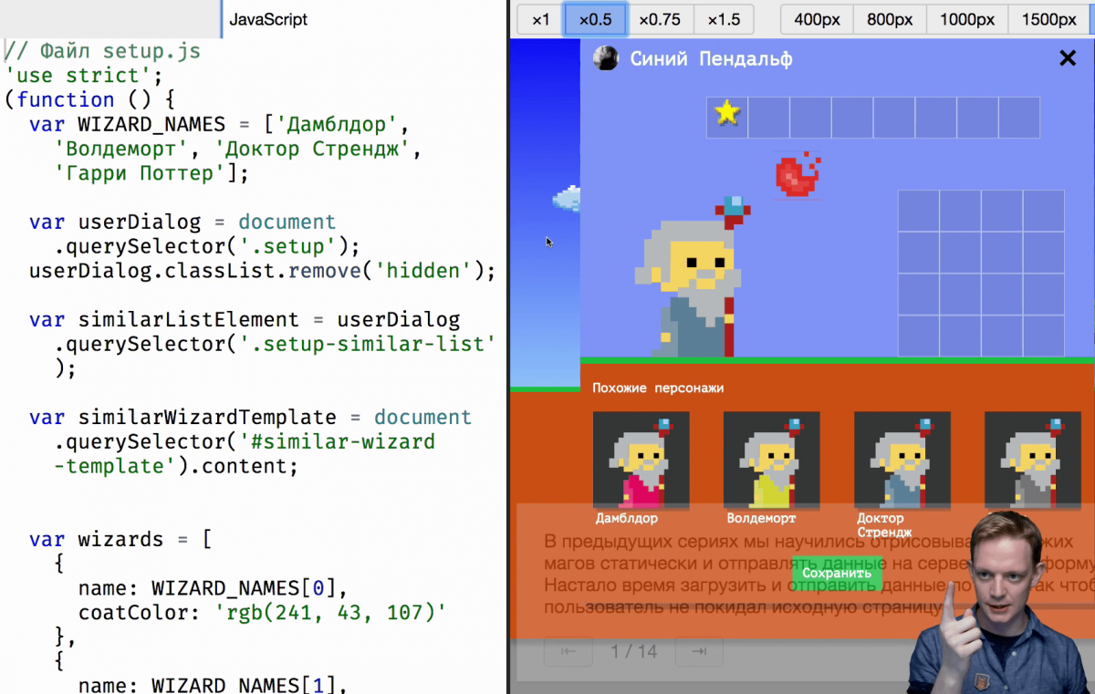Screen dimensions: 1095x694
Task: Click the user avatar beside Синий Пендальф
Action: point(605,58)
